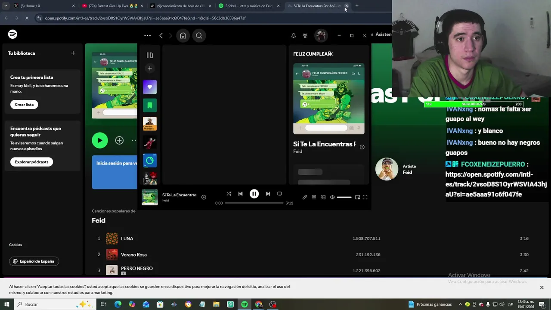Viewport: 551px width, 310px height.
Task: Open the Próximas ganancias widget
Action: click(430, 304)
